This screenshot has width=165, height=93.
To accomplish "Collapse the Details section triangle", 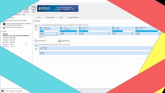I will coord(2,32).
